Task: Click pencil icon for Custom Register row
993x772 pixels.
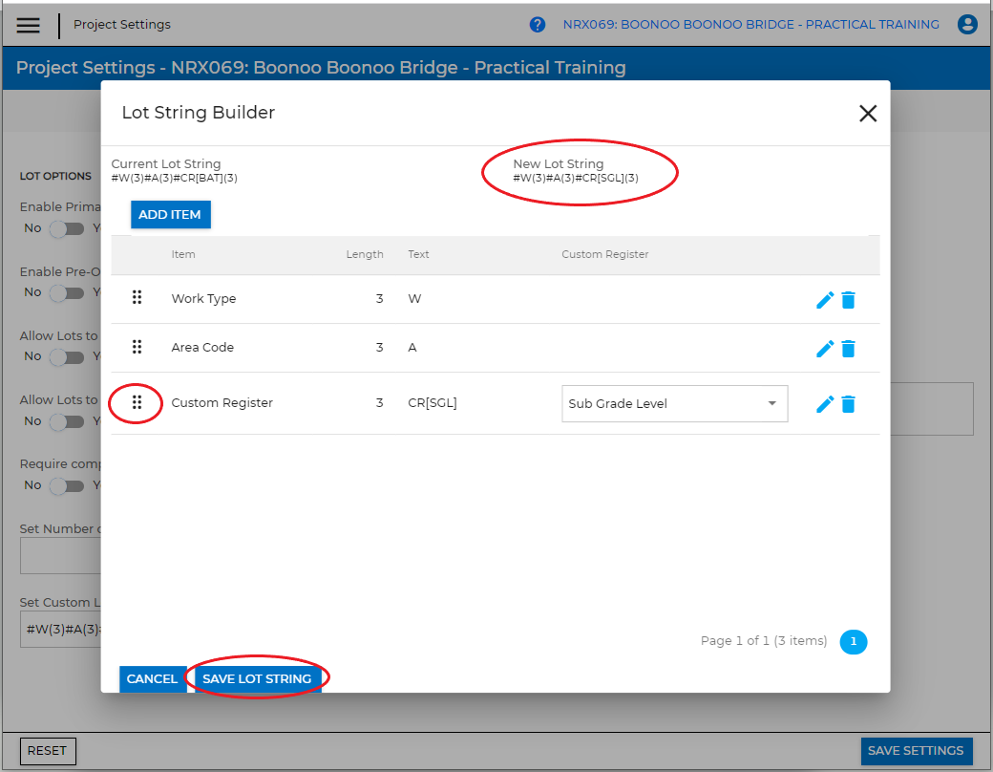Action: (x=825, y=404)
